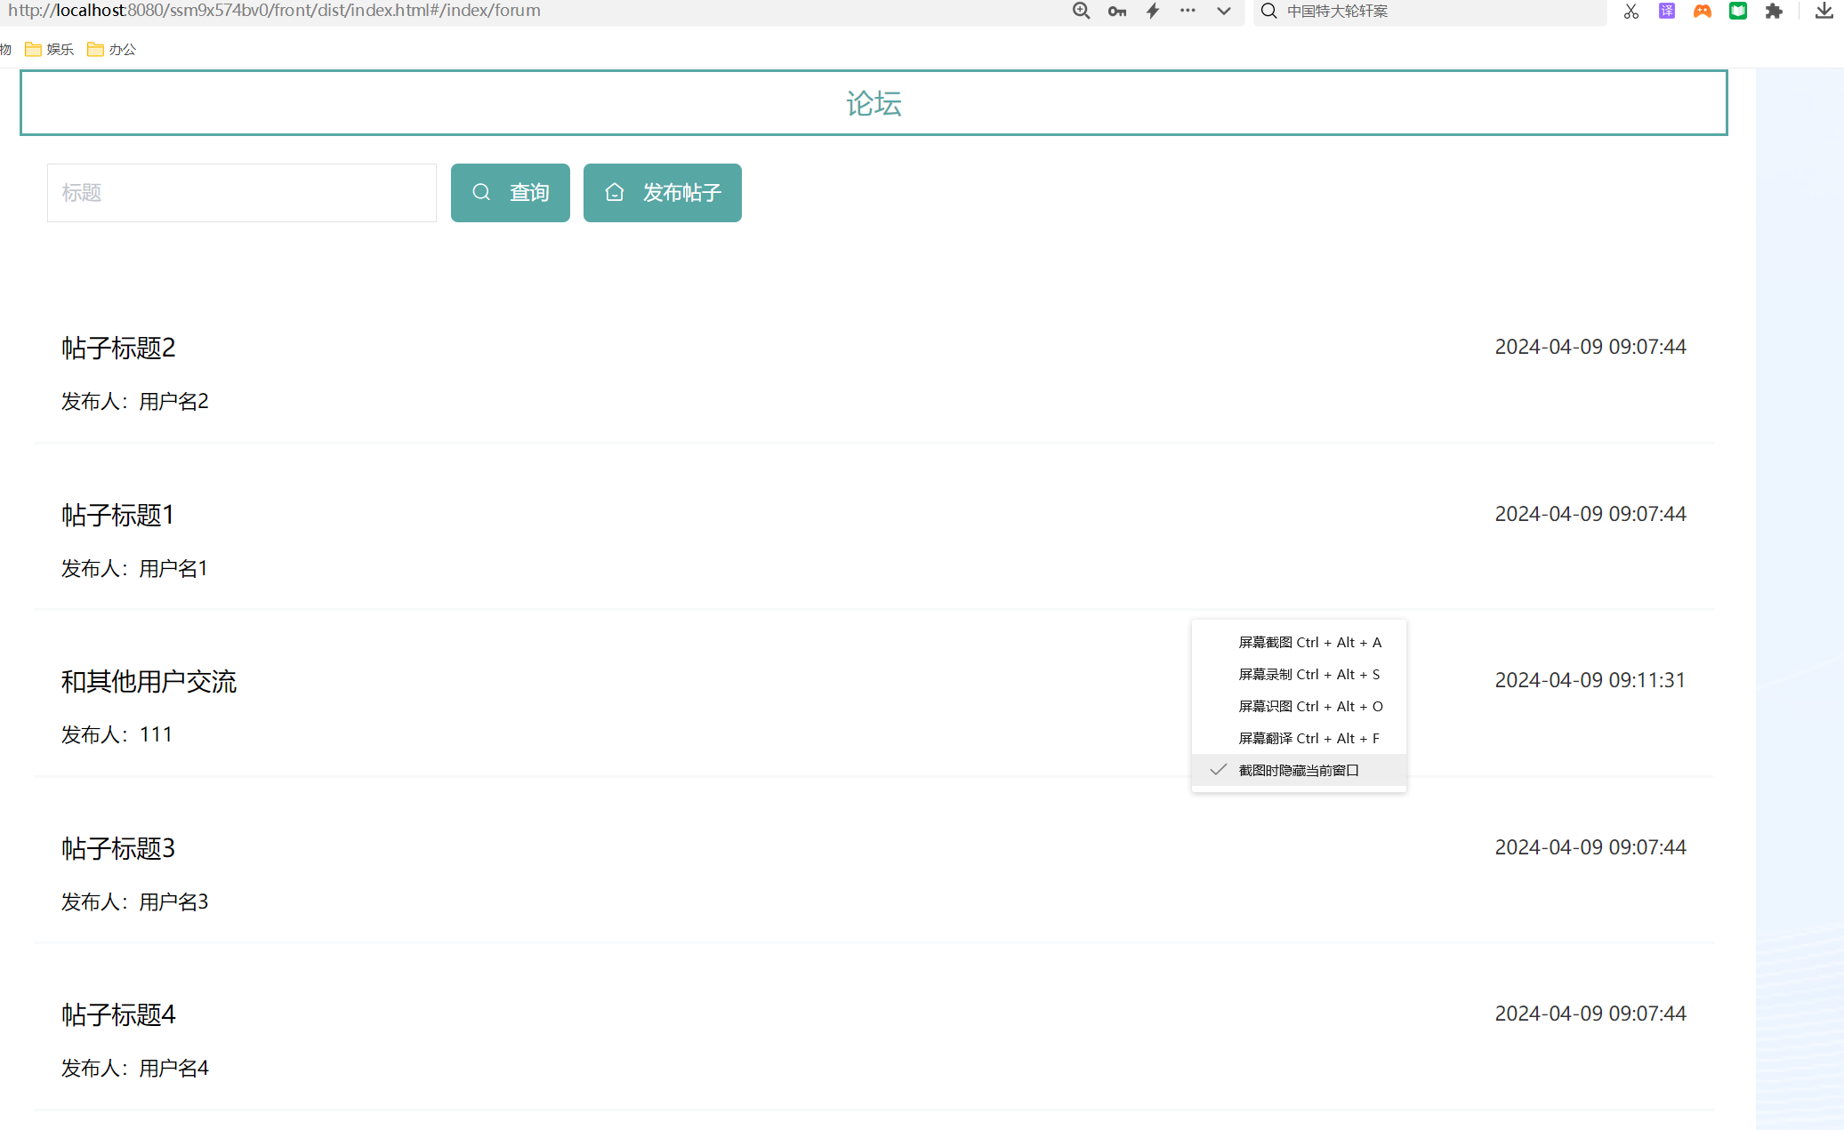Image resolution: width=1844 pixels, height=1130 pixels.
Task: Expand the address bar dropdown chevron
Action: pyautogui.click(x=1224, y=11)
